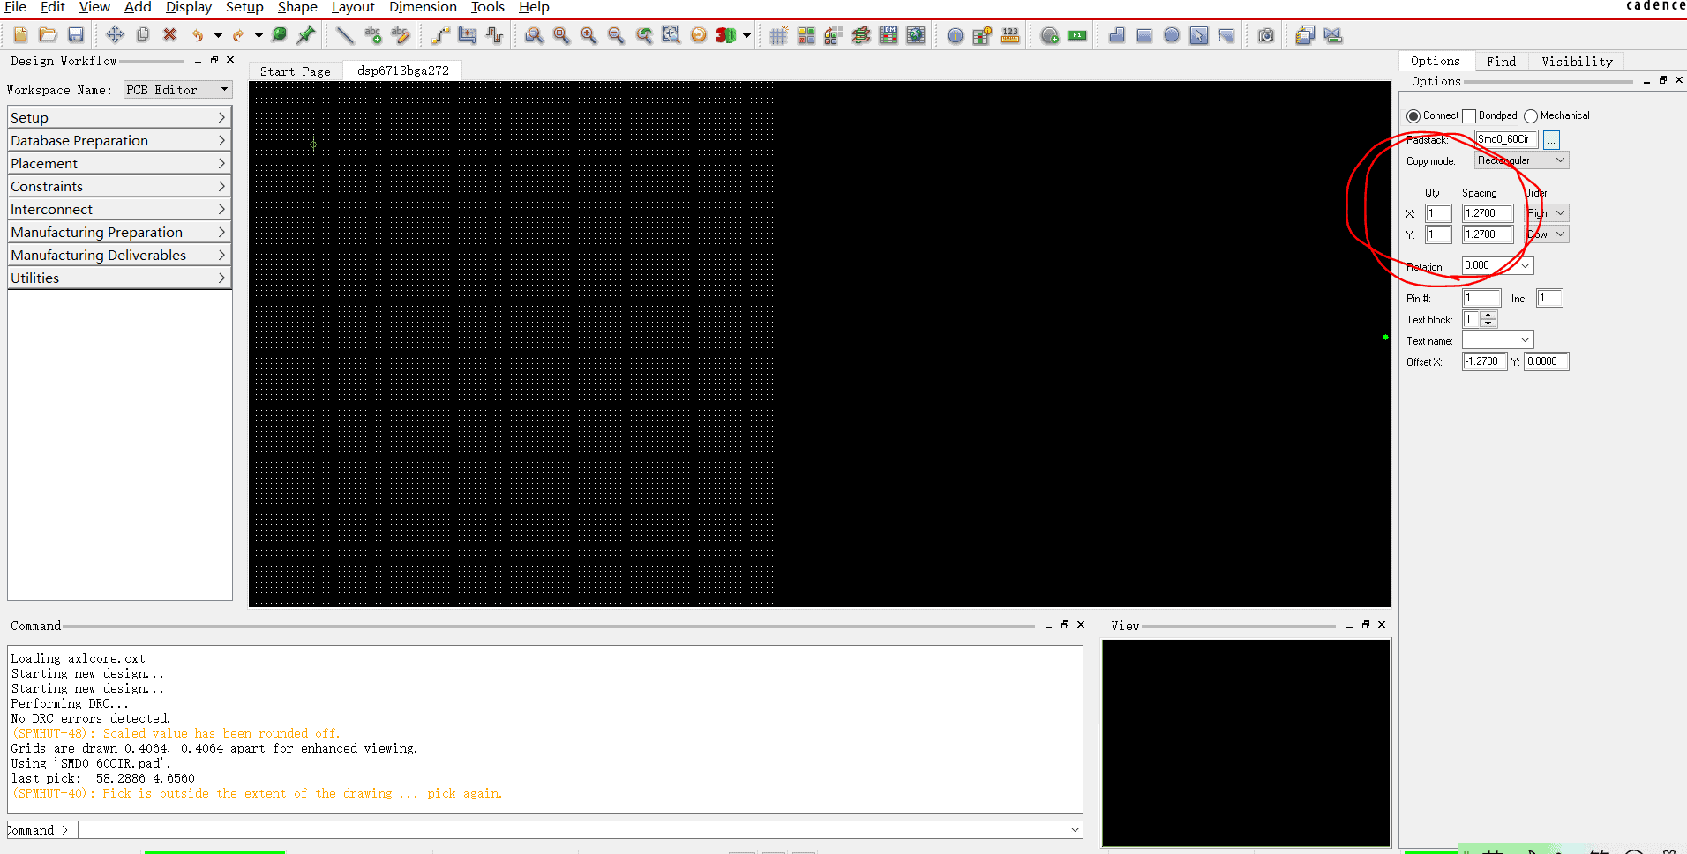Click the Zoom Out magnifier icon
This screenshot has width=1687, height=854.
click(x=616, y=35)
